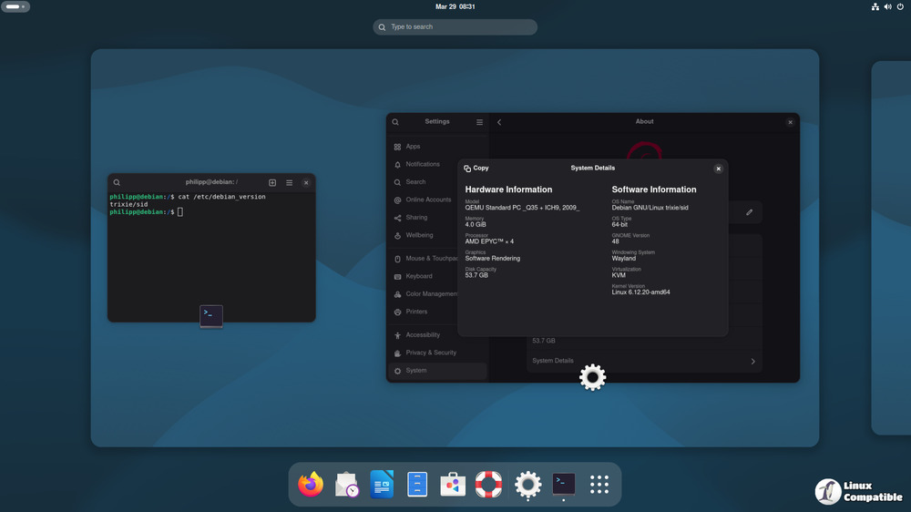Switch to the adjacent workspace on the right
The width and height of the screenshot is (911, 512).
(893, 248)
